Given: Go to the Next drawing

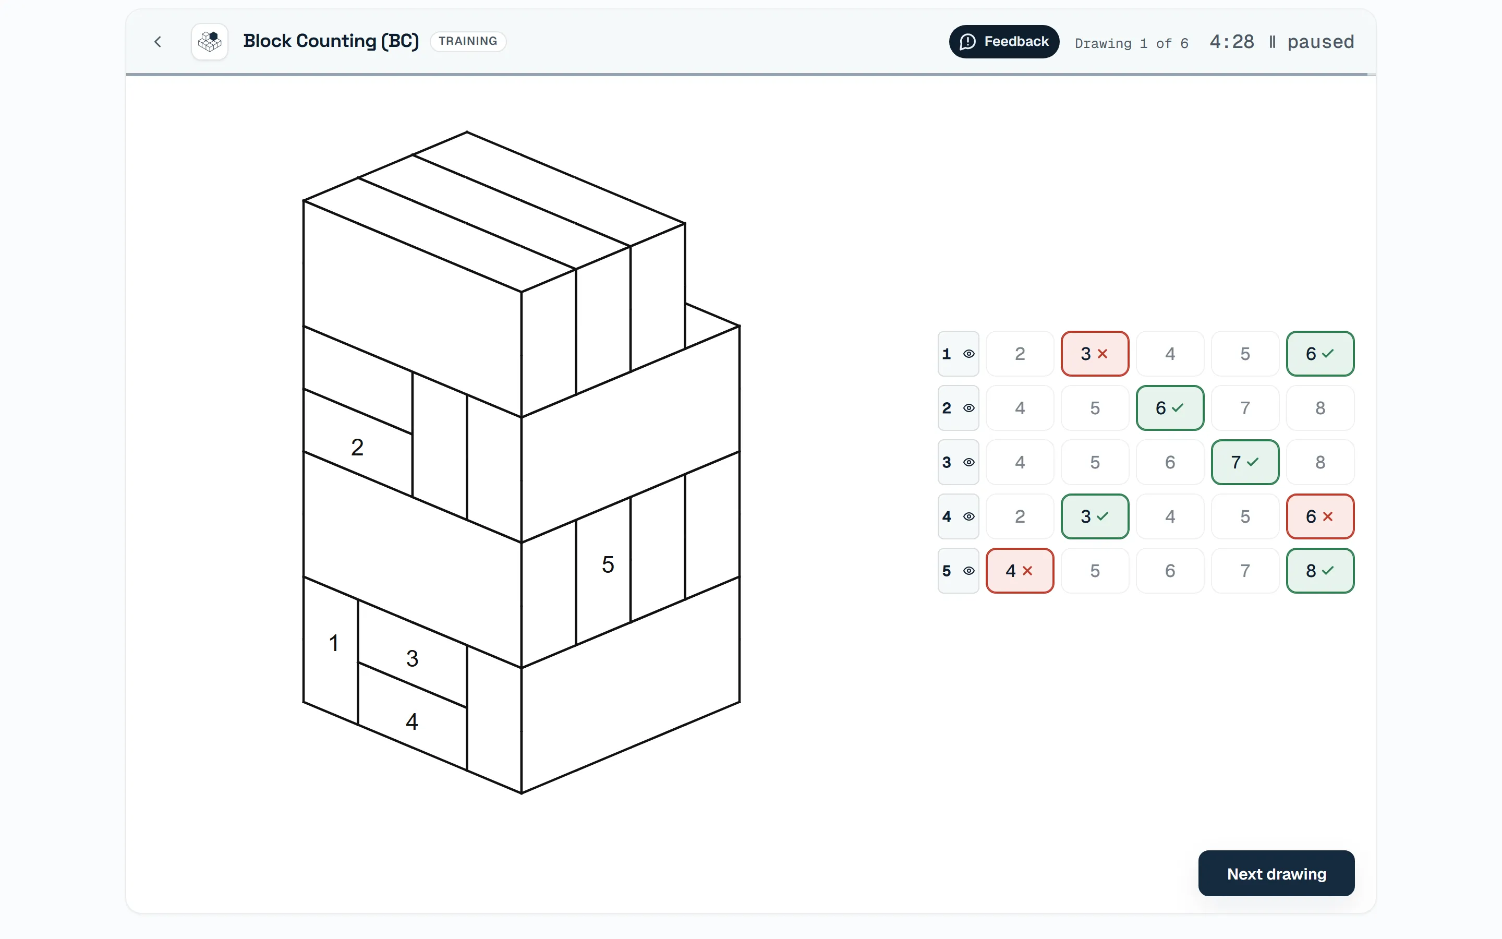Looking at the screenshot, I should coord(1276,873).
